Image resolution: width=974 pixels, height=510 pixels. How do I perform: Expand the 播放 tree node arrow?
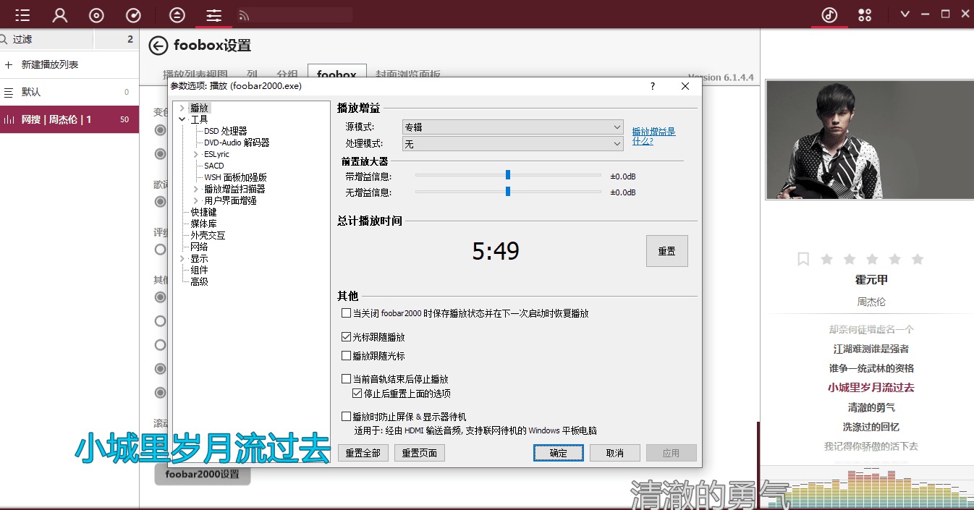click(x=182, y=108)
